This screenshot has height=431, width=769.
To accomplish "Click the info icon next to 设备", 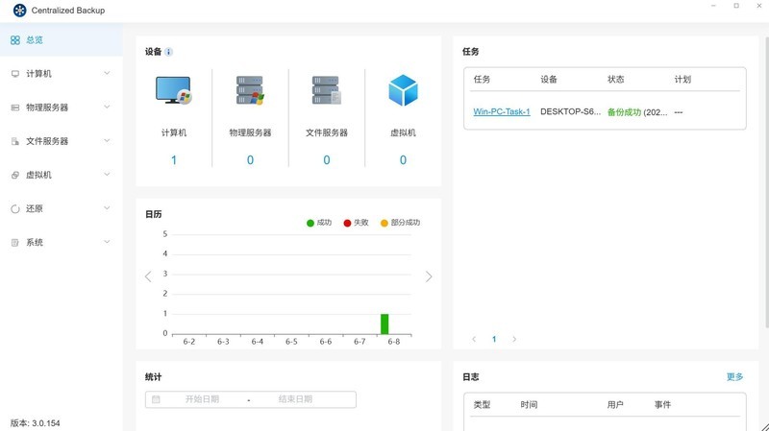I will pyautogui.click(x=169, y=52).
